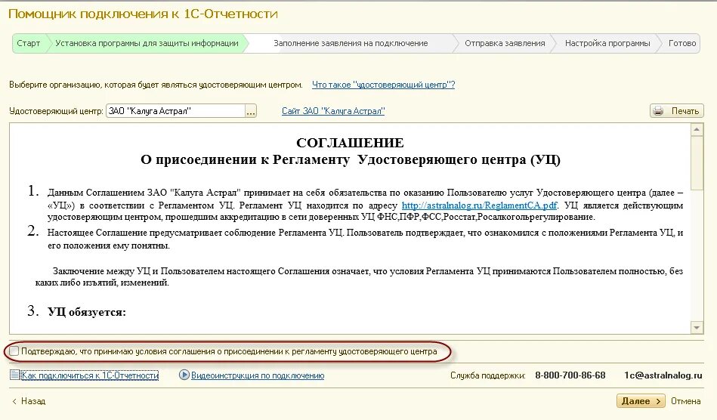Screen dimensions: 717x420
Task: Select step Заполнение заявления на подключение
Action: pos(351,43)
